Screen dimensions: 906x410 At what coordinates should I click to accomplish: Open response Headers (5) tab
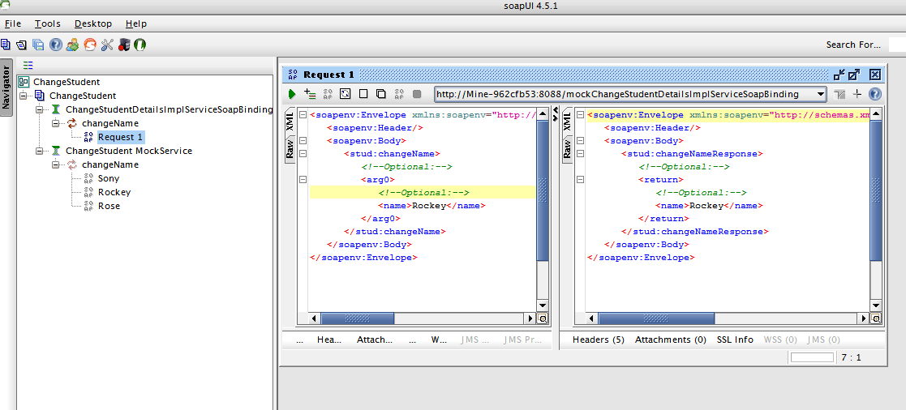pyautogui.click(x=598, y=340)
